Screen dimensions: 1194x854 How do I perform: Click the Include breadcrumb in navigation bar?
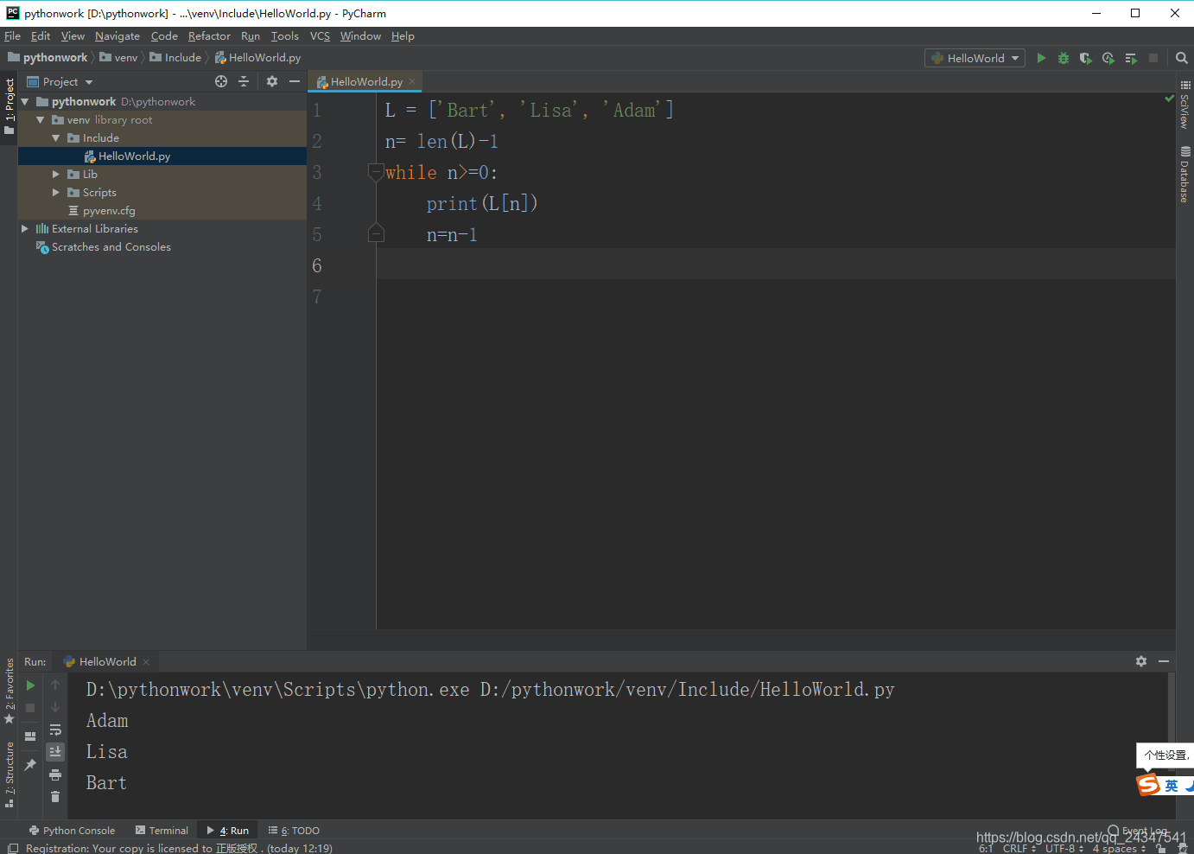pos(175,58)
